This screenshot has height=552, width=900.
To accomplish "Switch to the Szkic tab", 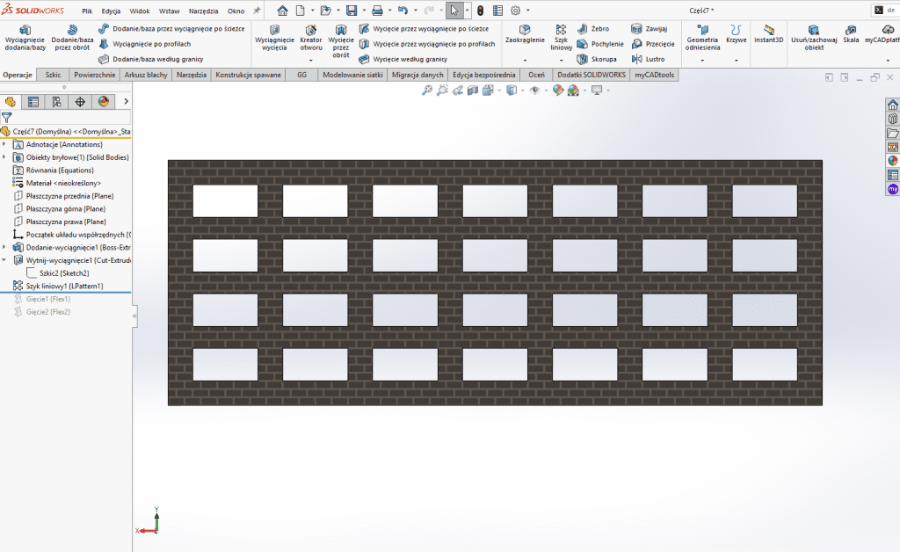I will click(53, 75).
